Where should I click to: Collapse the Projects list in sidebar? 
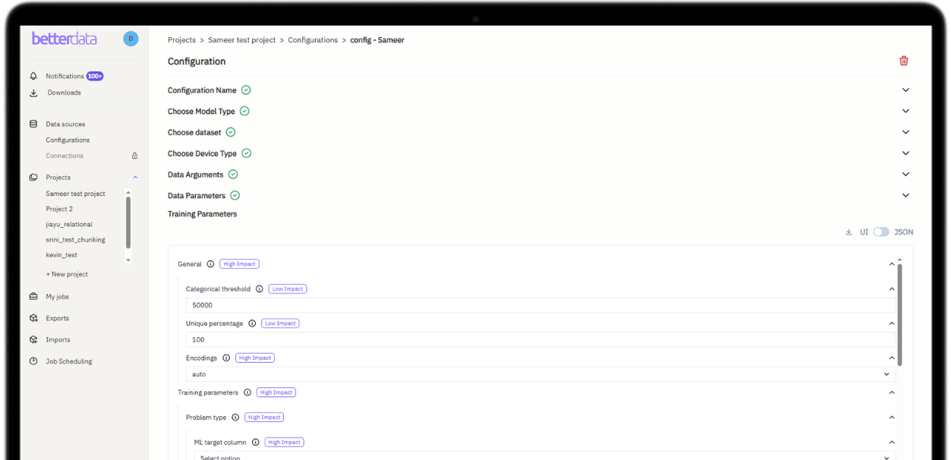click(135, 177)
